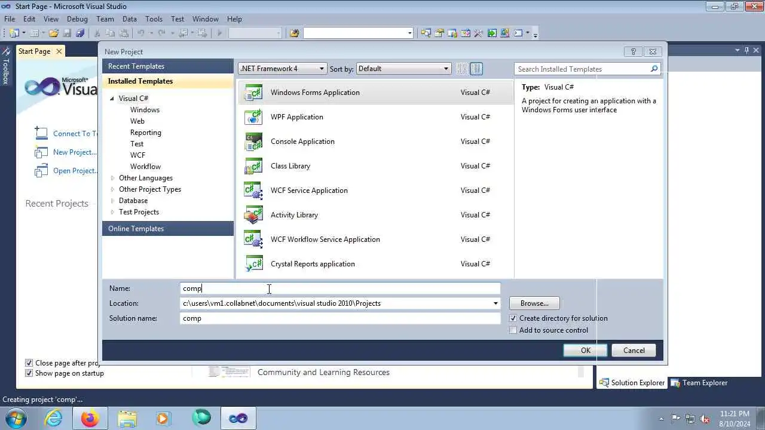Click the New Project toolbar icon
The image size is (765, 430).
coord(14,33)
